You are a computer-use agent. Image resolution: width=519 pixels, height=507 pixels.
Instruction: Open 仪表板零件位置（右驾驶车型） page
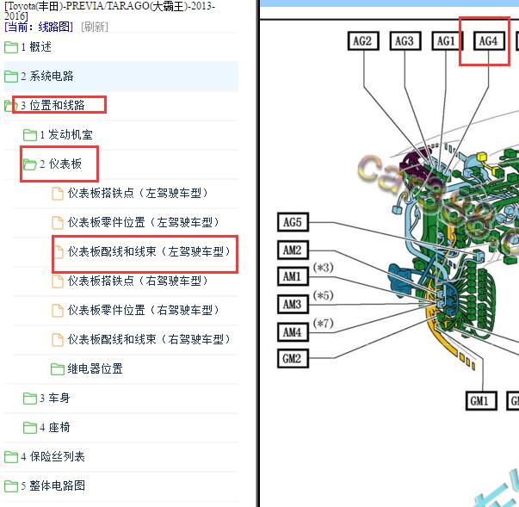coord(144,310)
